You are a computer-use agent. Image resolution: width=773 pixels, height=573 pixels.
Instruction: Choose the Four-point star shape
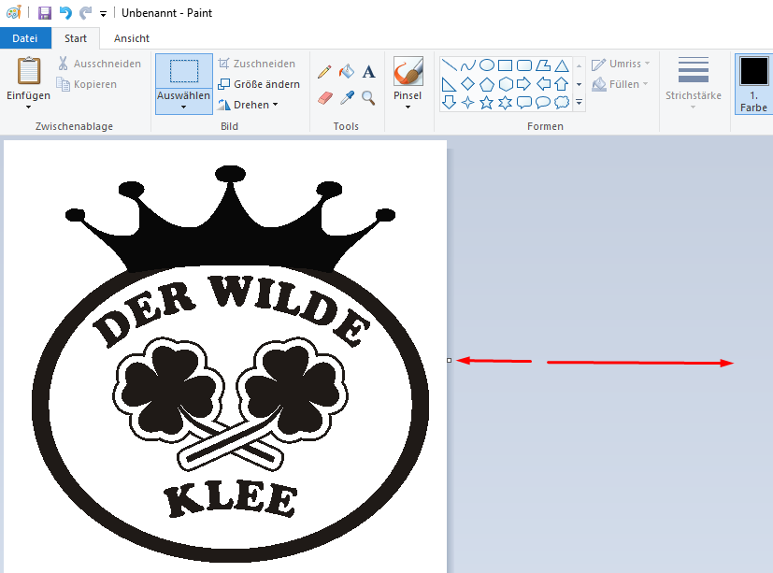pyautogui.click(x=468, y=103)
